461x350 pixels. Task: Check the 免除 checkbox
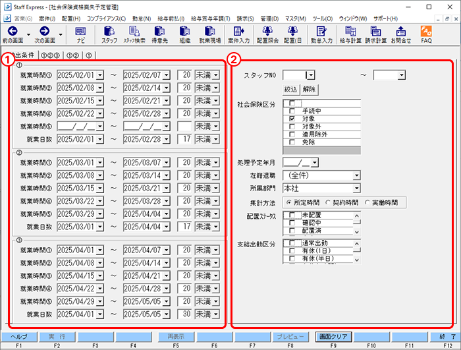pos(292,142)
